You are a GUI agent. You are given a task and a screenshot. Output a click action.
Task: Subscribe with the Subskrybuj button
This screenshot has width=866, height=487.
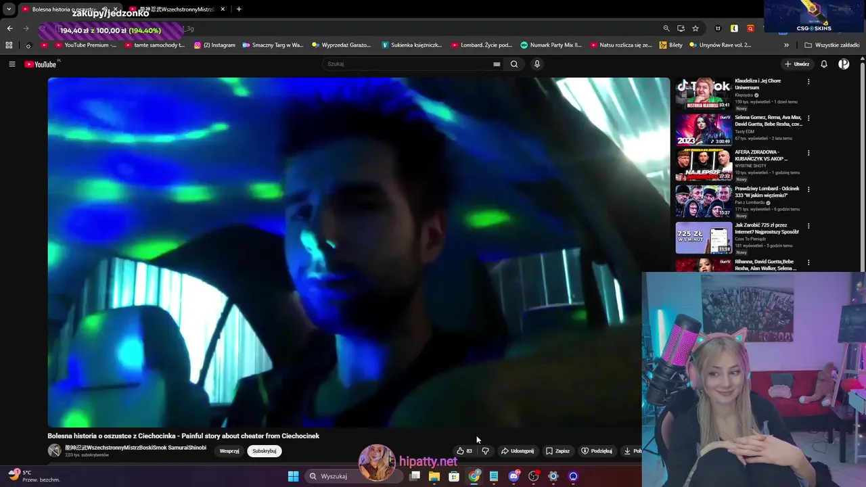[x=264, y=451]
